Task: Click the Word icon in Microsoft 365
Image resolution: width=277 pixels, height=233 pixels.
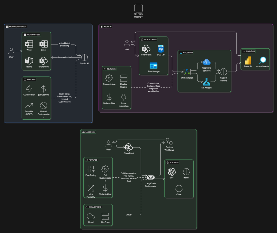Action: [29, 44]
